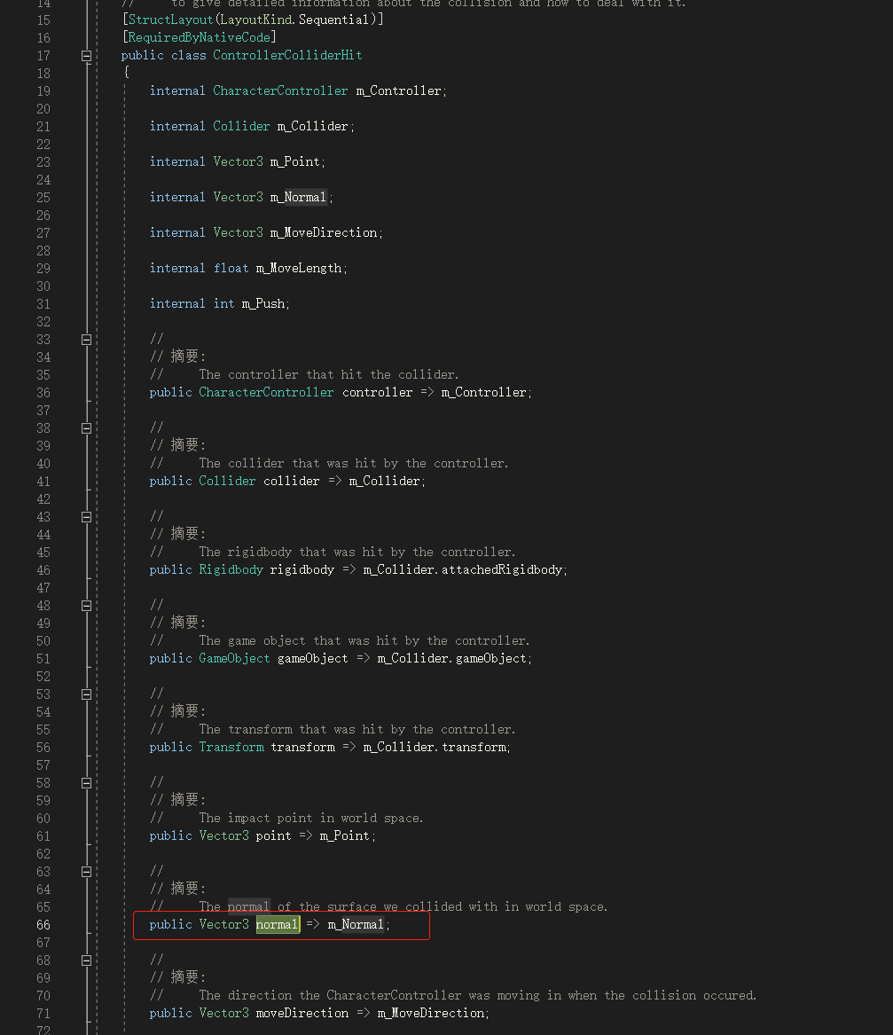Click the collider property name on line 41
Image resolution: width=893 pixels, height=1035 pixels.
click(292, 482)
